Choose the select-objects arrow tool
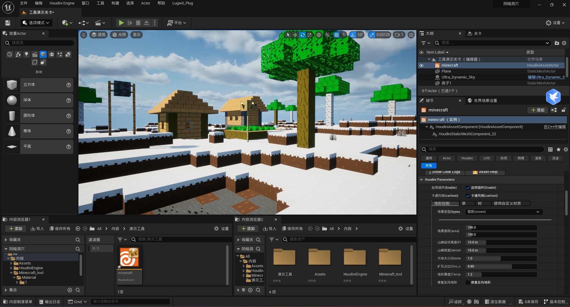 point(288,35)
